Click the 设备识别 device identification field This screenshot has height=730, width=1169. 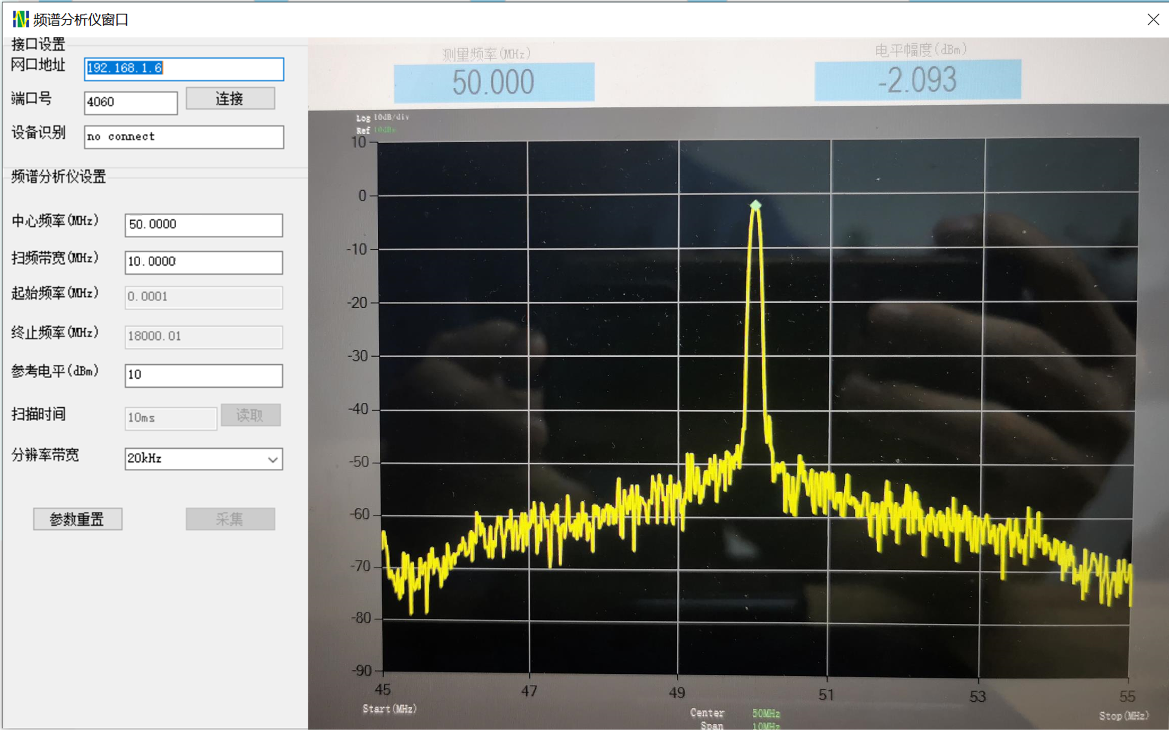(184, 137)
